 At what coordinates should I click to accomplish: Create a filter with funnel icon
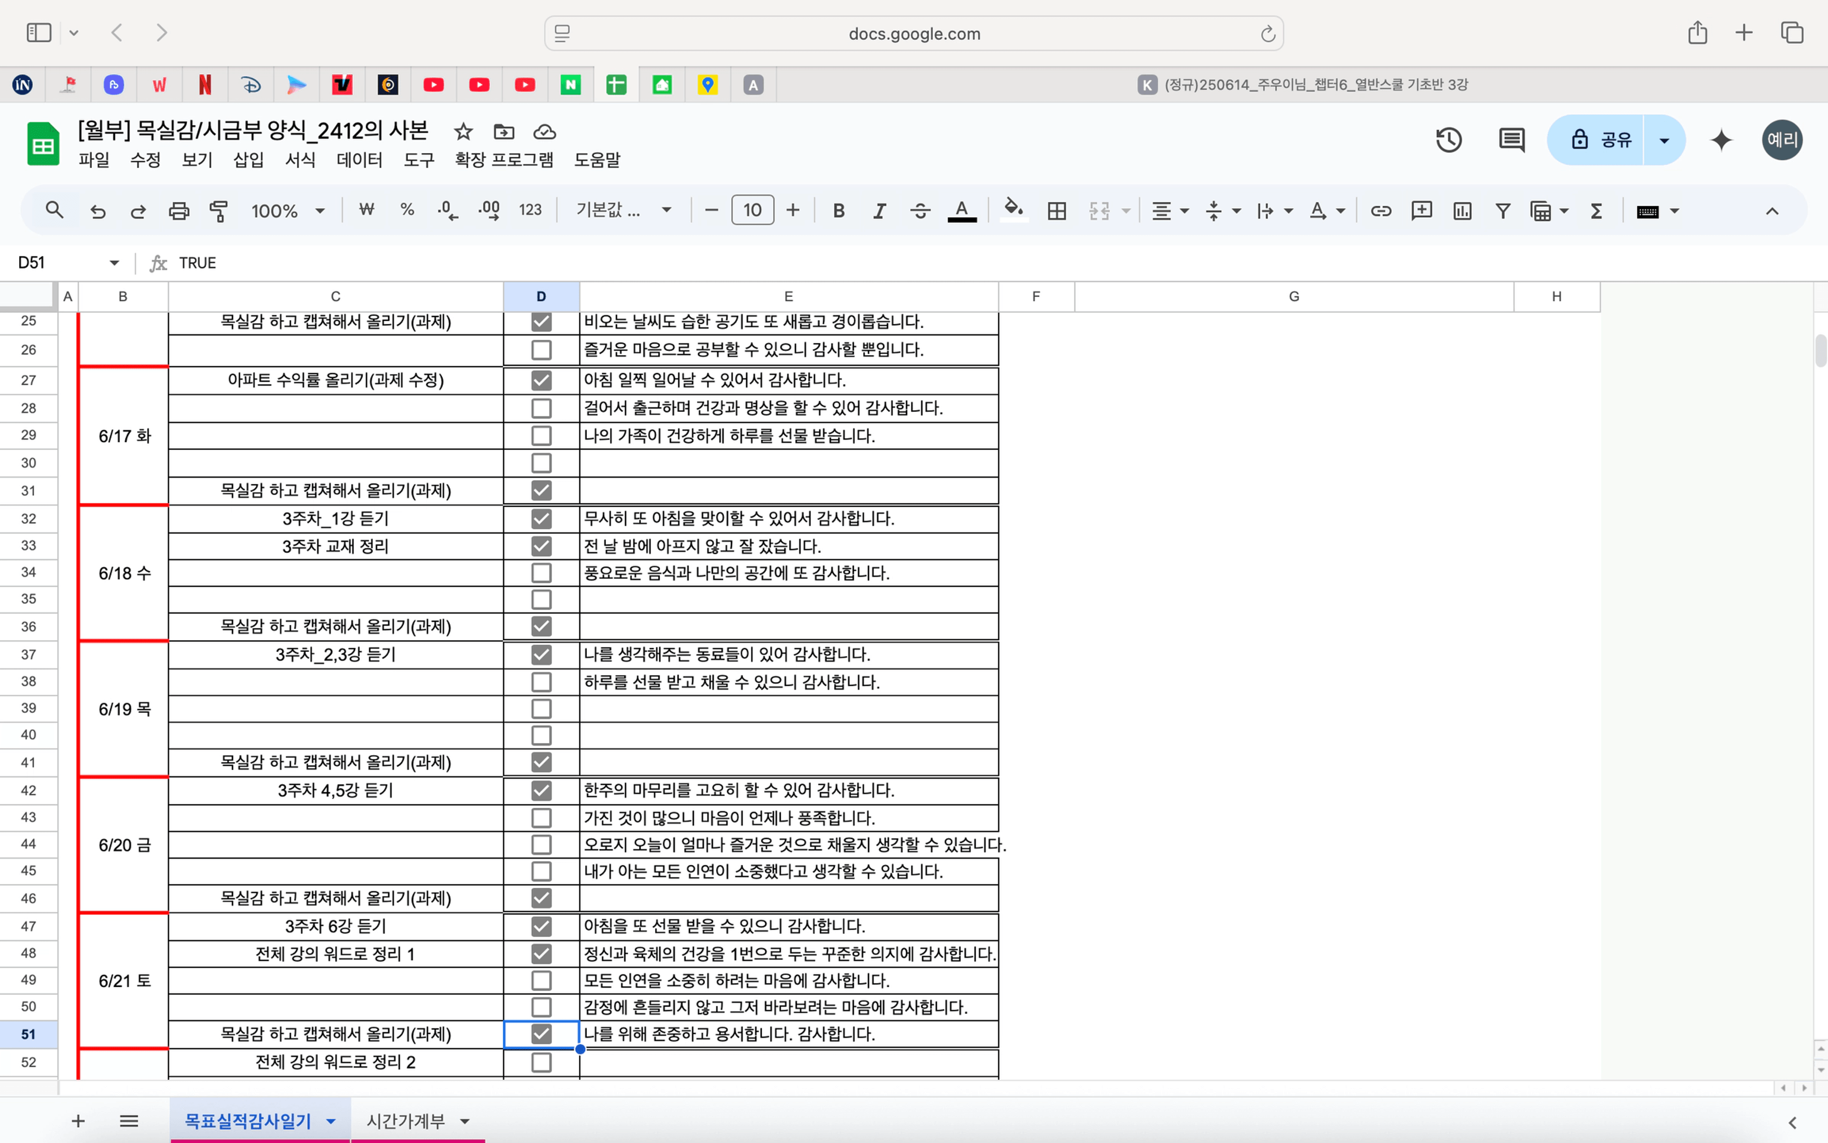[x=1503, y=211]
